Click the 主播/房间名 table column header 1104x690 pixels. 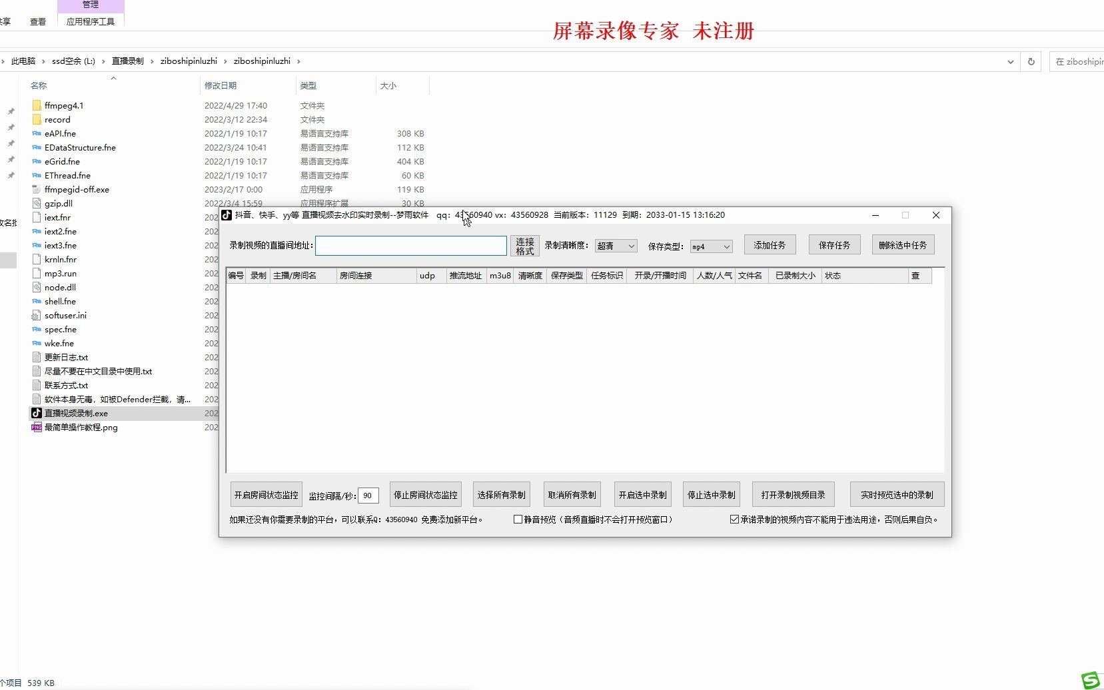(x=303, y=276)
